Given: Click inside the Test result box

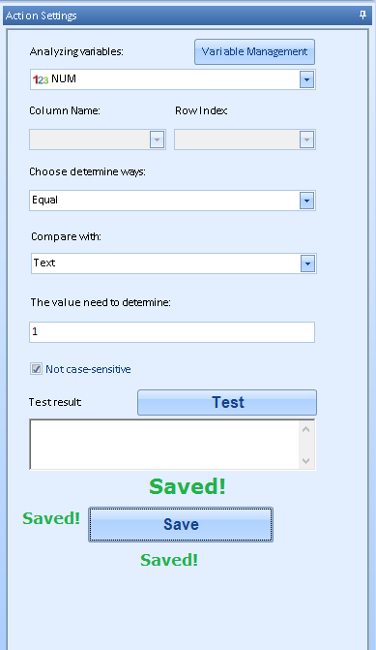Looking at the screenshot, I should click(x=164, y=445).
